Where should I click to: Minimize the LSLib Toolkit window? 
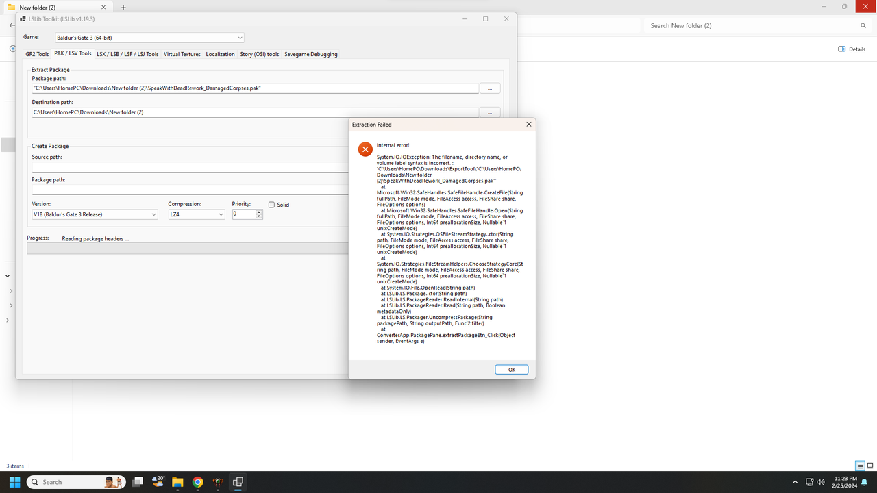pos(465,18)
